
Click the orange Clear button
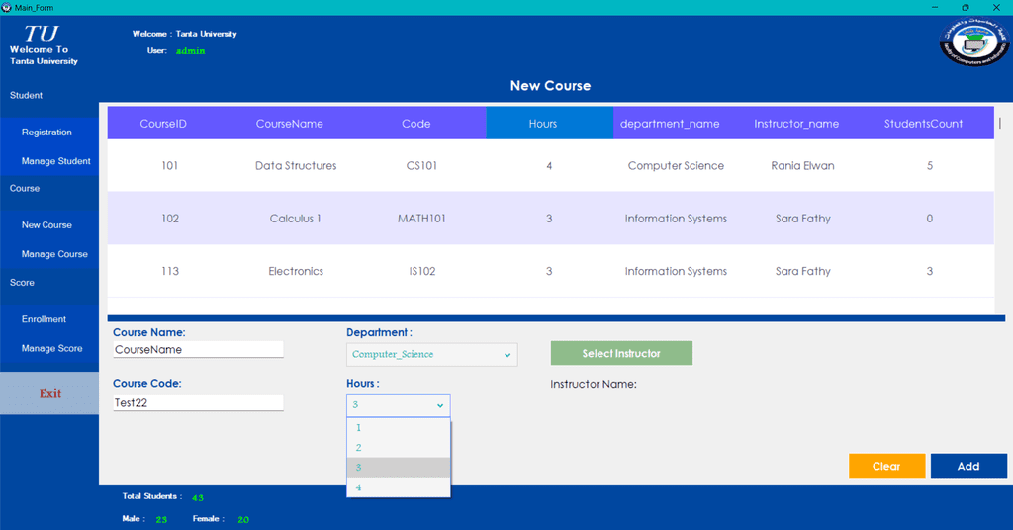pyautogui.click(x=886, y=466)
